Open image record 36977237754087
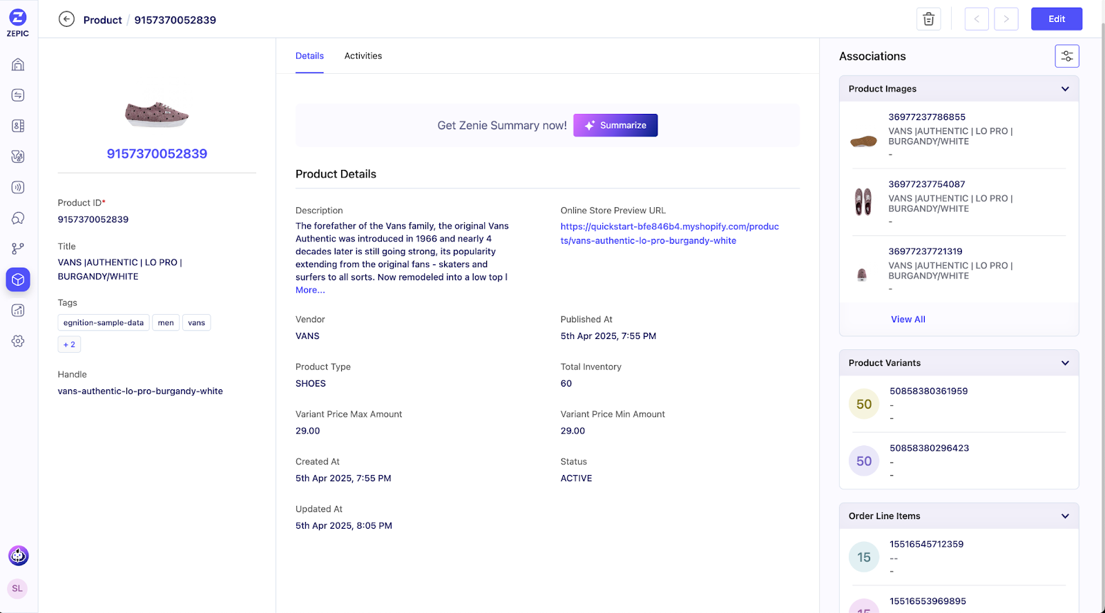Screen dimensions: 1105x613 pyautogui.click(x=927, y=184)
